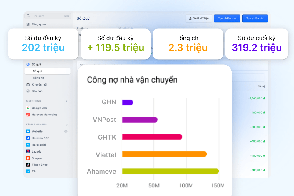294x196 pixels.
Task: Click the export upload icon
Action: coord(190,18)
